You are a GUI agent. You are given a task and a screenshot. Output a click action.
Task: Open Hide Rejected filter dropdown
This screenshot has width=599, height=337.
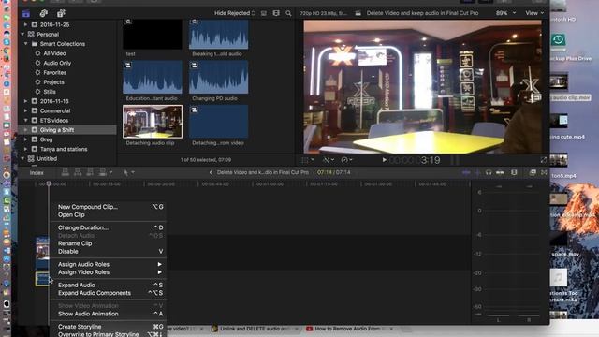coord(234,13)
